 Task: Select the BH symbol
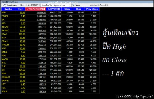click(3, 70)
